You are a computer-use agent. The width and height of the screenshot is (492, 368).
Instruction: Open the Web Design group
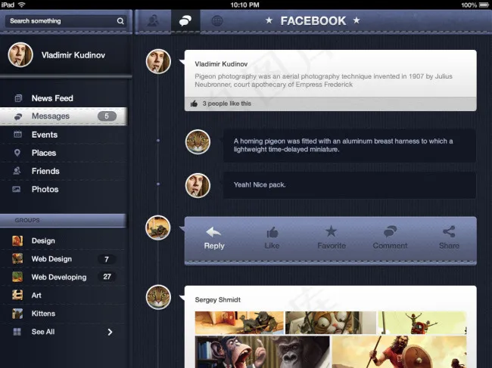pyautogui.click(x=64, y=259)
